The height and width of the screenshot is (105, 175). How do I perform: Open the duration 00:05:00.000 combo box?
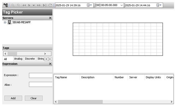coord(109,5)
